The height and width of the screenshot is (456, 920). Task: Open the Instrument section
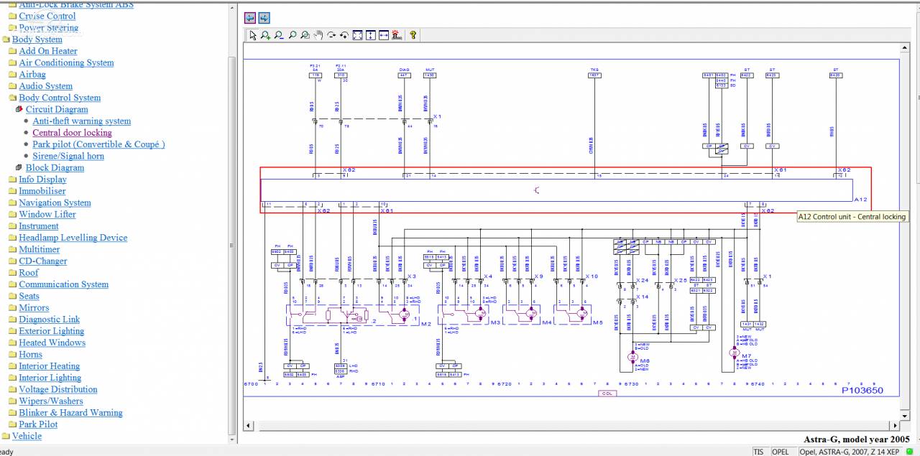[39, 226]
